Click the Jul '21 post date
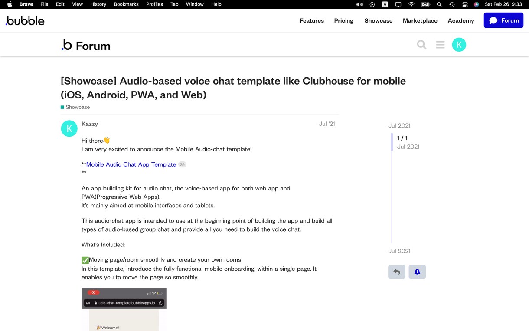 coord(327,124)
